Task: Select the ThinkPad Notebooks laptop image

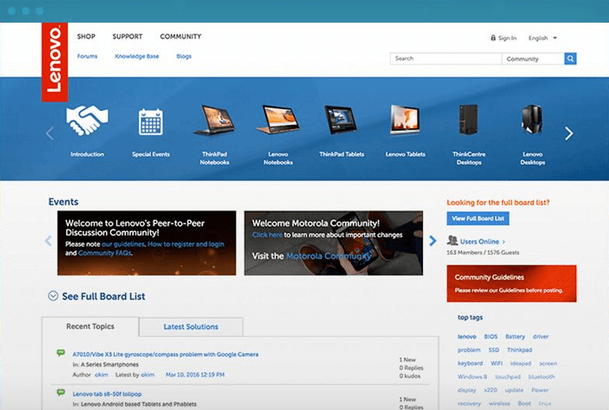Action: point(214,120)
